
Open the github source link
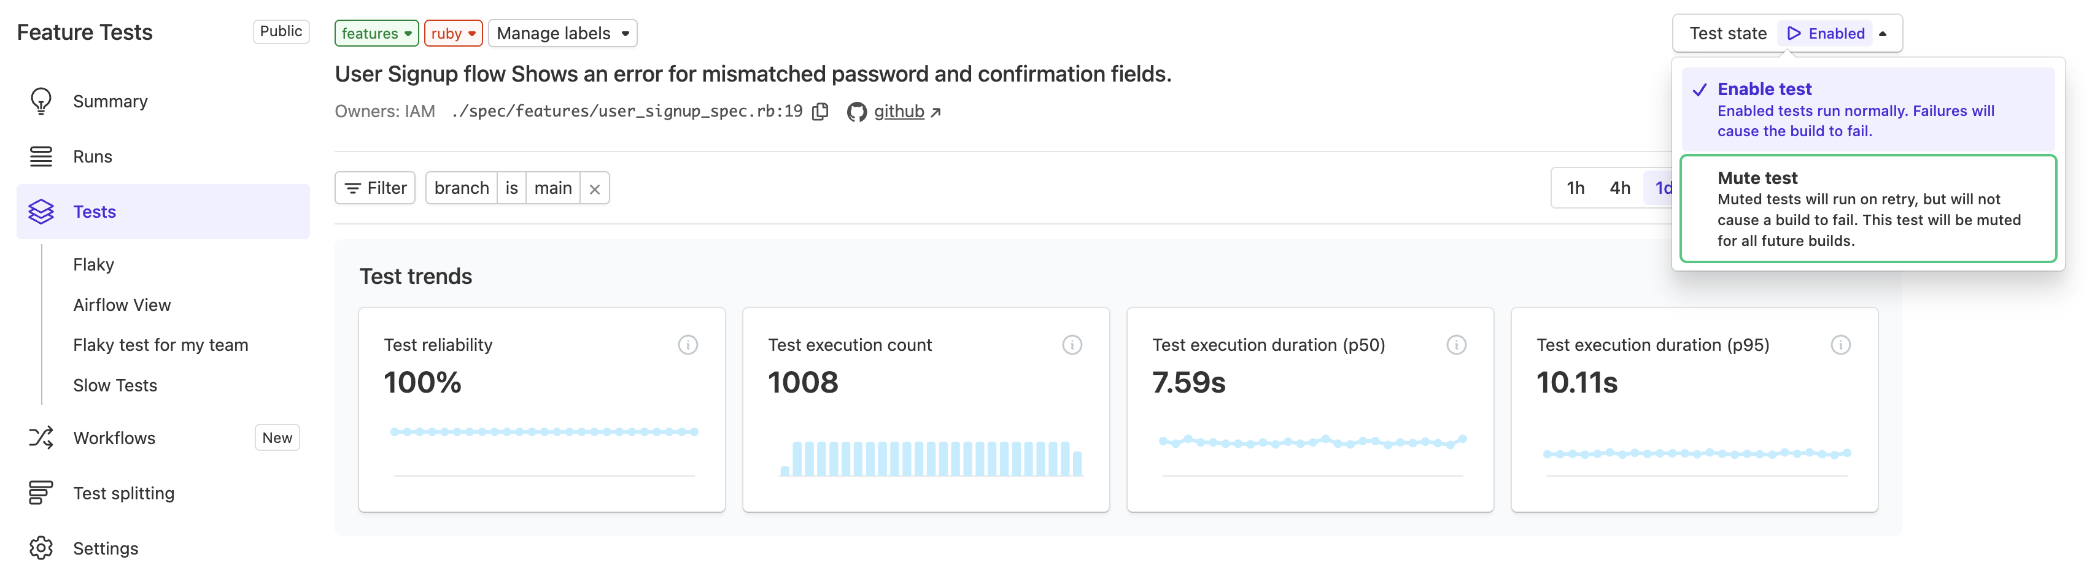click(x=899, y=112)
